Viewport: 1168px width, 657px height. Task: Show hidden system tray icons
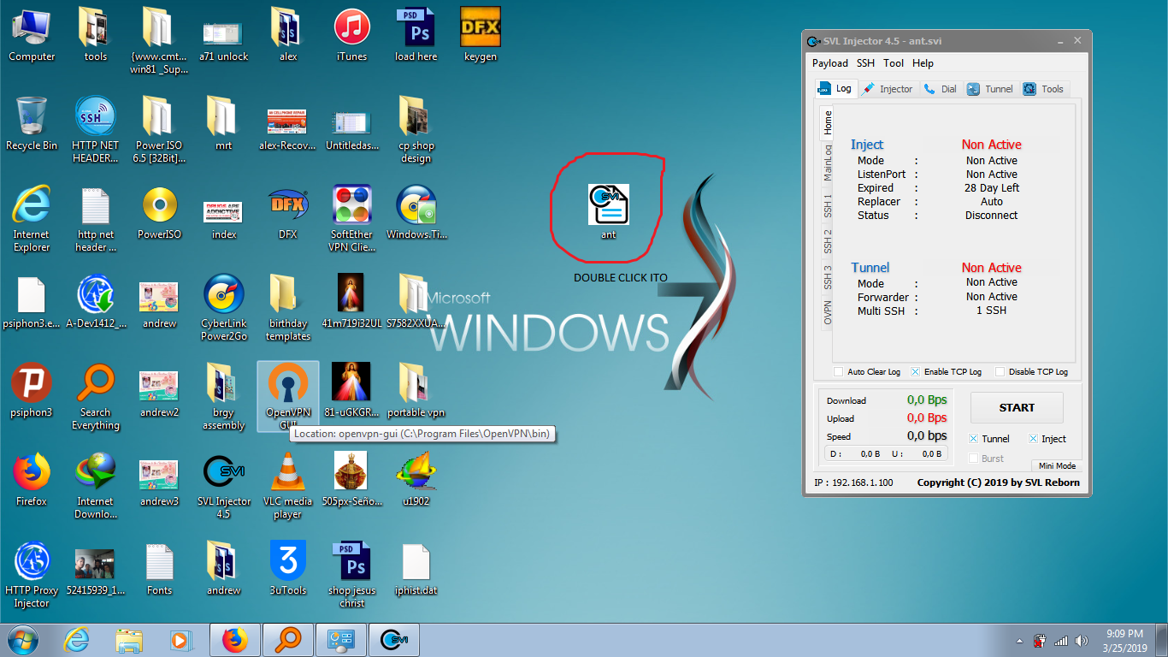pos(1018,641)
